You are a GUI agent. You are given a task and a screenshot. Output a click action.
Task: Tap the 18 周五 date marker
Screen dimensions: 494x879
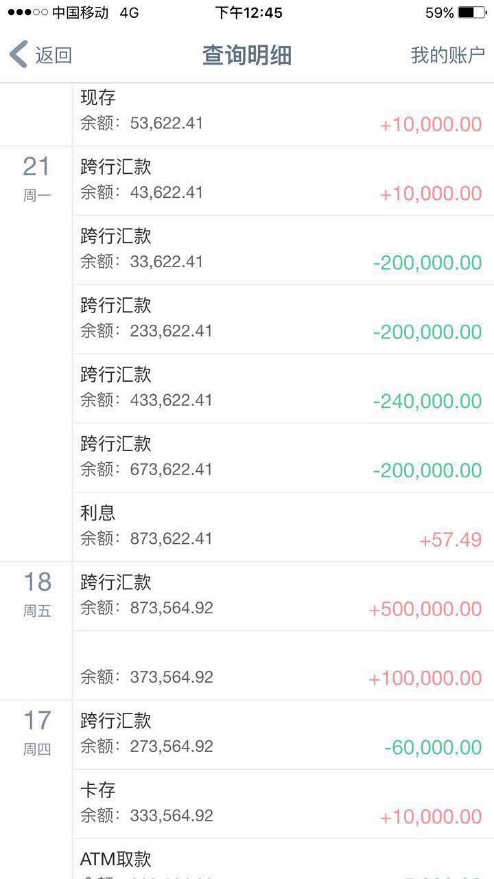click(37, 593)
